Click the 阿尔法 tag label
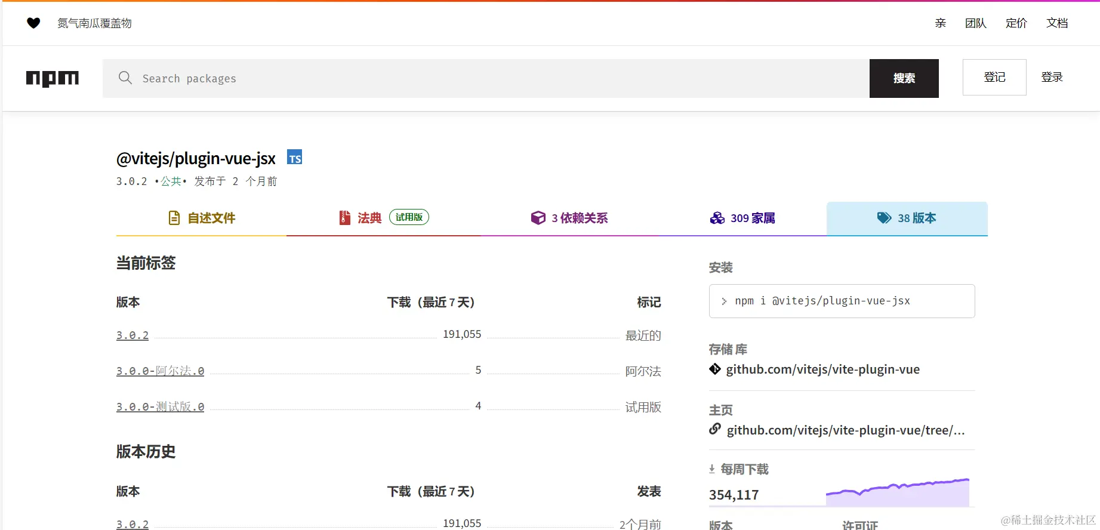 click(643, 371)
